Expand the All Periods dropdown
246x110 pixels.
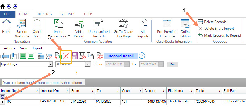pos(88,64)
